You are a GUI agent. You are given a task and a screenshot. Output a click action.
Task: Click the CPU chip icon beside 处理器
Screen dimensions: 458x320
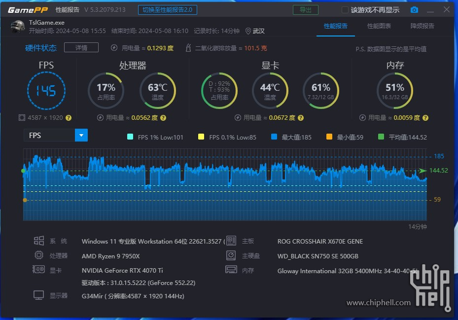click(x=39, y=255)
